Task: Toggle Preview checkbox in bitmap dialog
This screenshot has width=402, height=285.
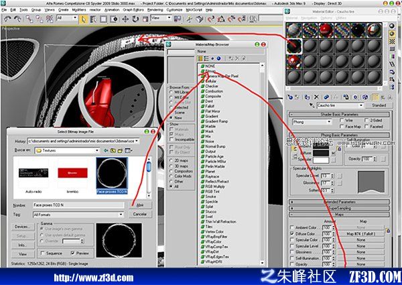Action: click(72, 253)
